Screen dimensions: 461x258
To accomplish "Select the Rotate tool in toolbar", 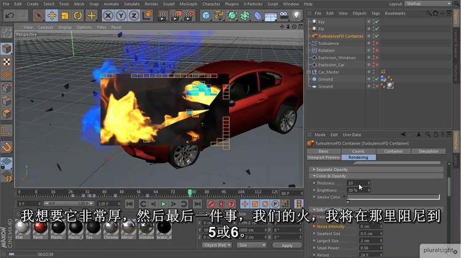I will (78, 15).
